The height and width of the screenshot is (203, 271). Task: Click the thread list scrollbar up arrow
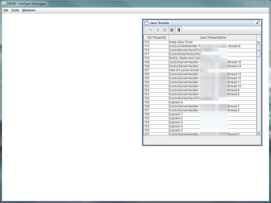(x=259, y=42)
